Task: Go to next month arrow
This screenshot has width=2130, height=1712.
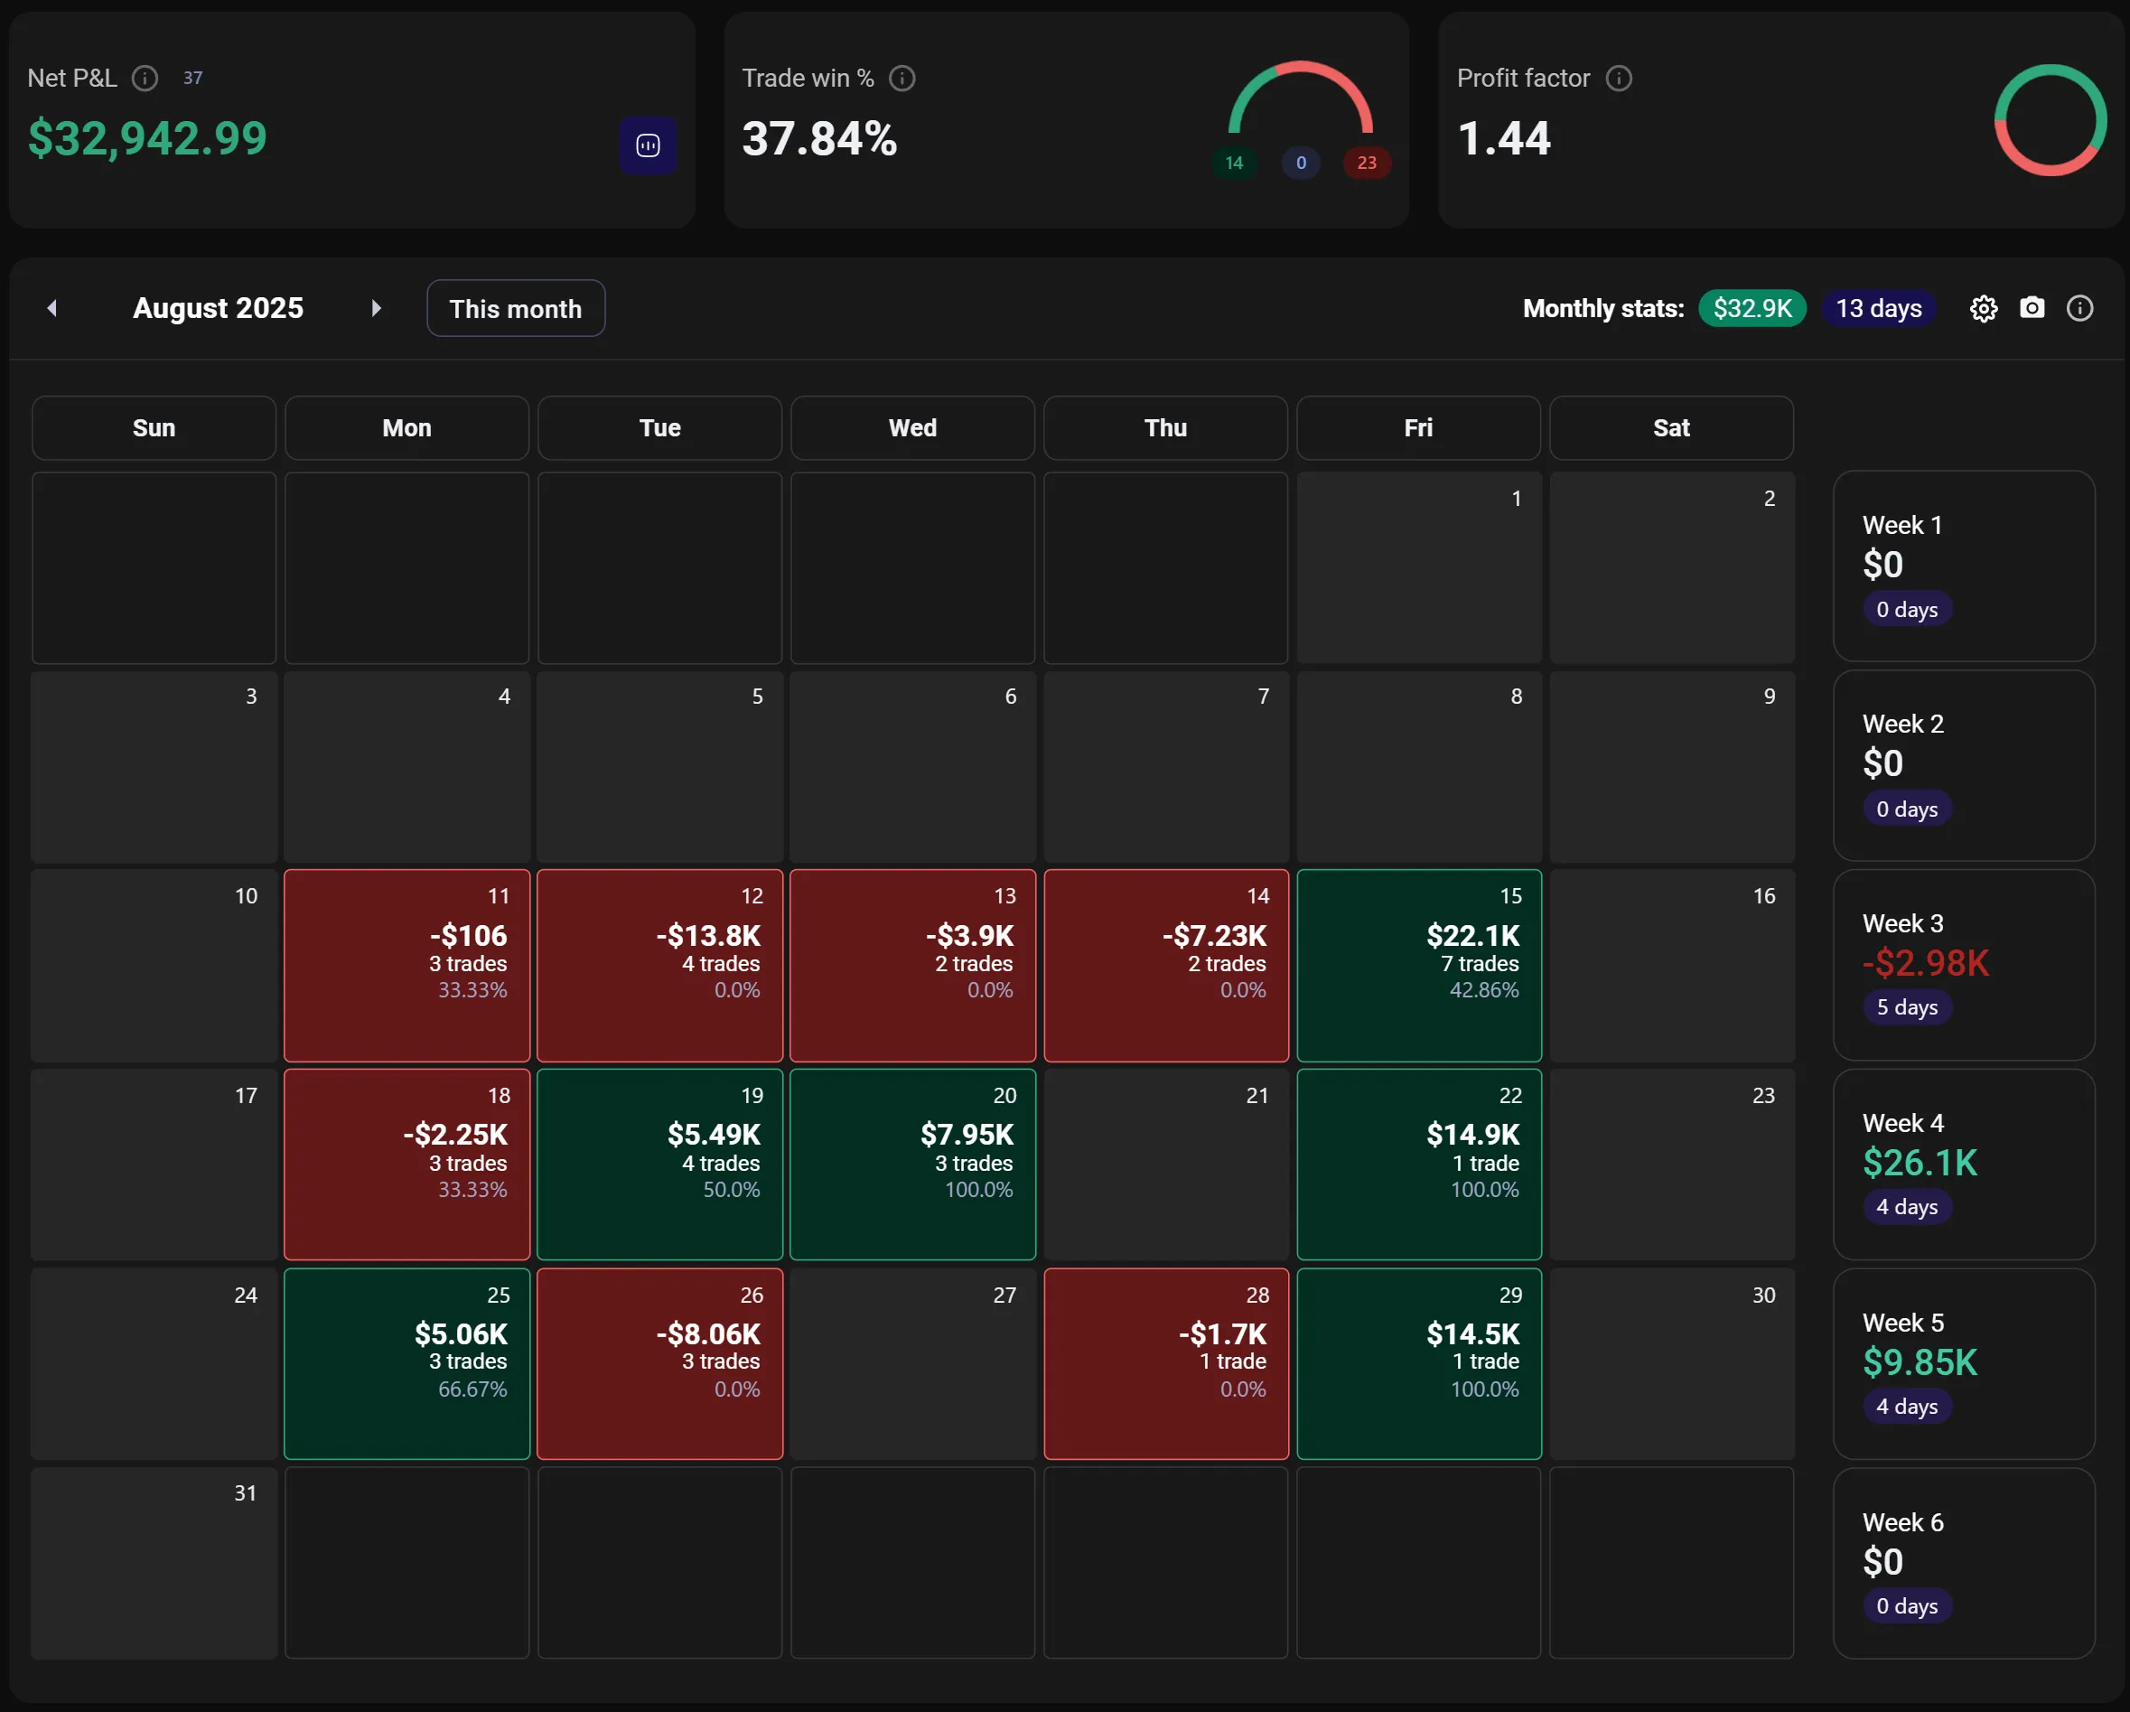Action: coord(377,308)
